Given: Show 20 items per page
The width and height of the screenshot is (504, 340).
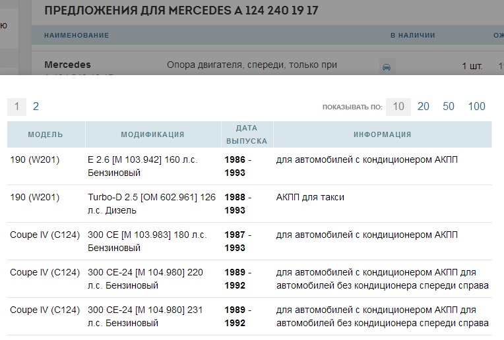Looking at the screenshot, I should point(424,106).
